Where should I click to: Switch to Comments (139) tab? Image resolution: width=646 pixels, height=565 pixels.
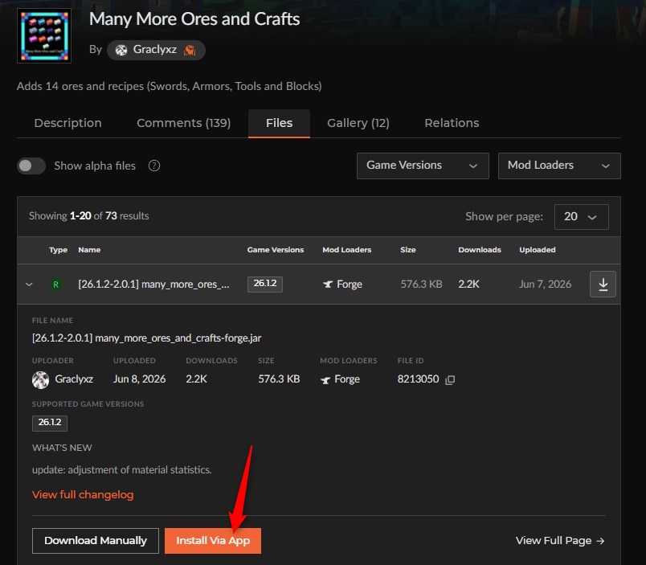184,123
